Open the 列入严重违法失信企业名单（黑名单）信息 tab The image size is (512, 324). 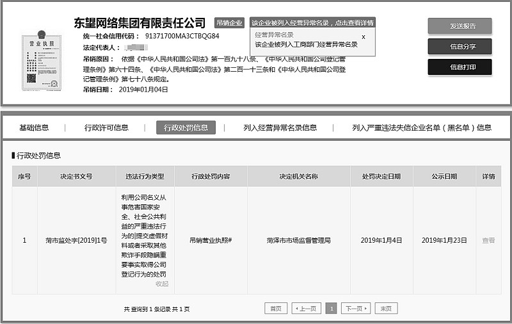(422, 127)
